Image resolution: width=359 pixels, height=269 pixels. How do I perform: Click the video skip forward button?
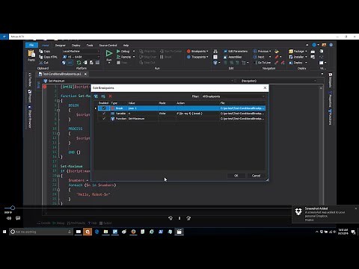coord(188,218)
